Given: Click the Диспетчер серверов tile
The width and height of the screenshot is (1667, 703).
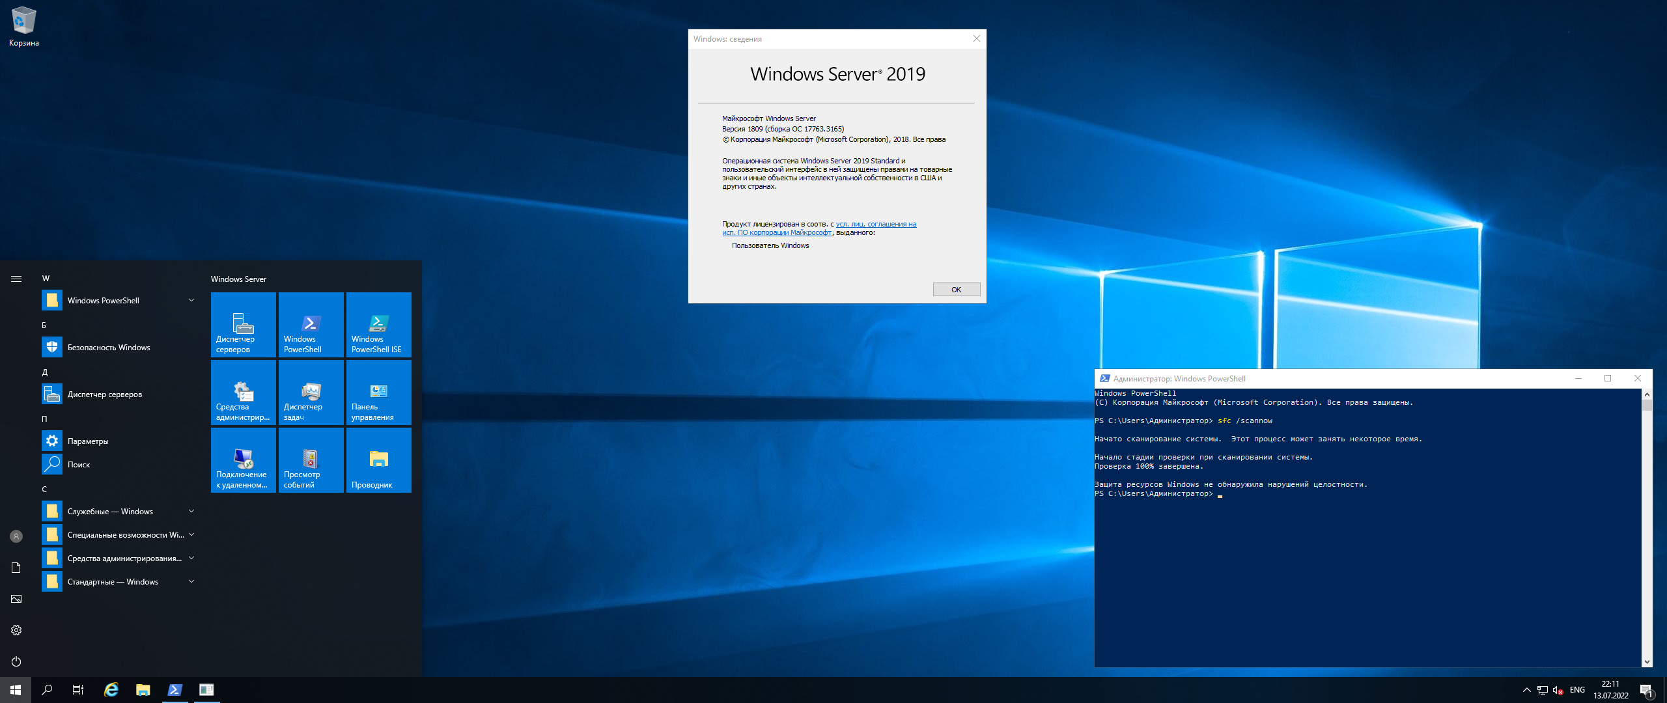Looking at the screenshot, I should coord(244,325).
